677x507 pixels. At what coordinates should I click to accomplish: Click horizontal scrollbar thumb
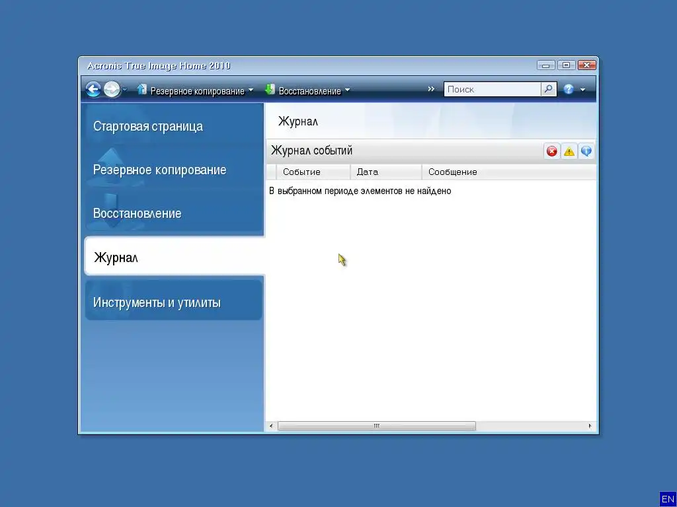(376, 426)
